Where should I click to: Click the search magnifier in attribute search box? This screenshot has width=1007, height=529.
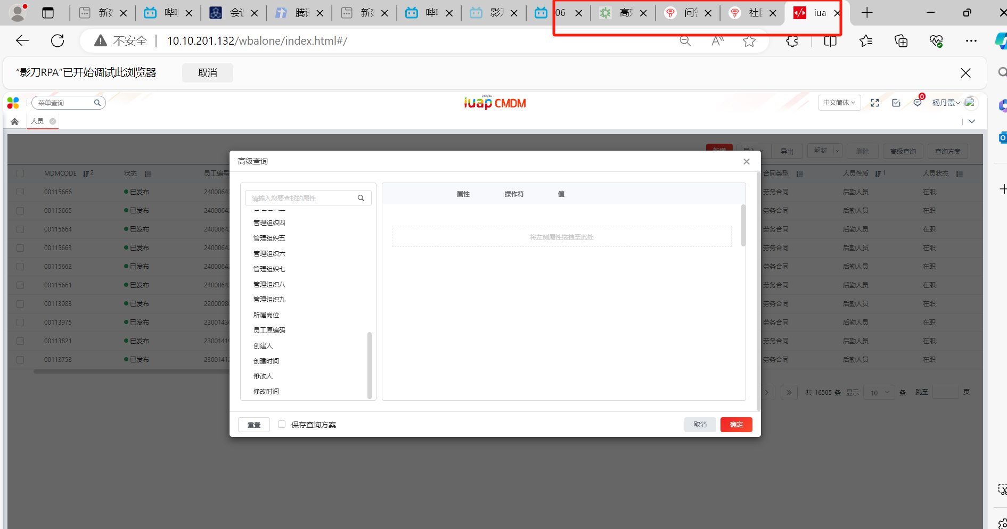[361, 198]
